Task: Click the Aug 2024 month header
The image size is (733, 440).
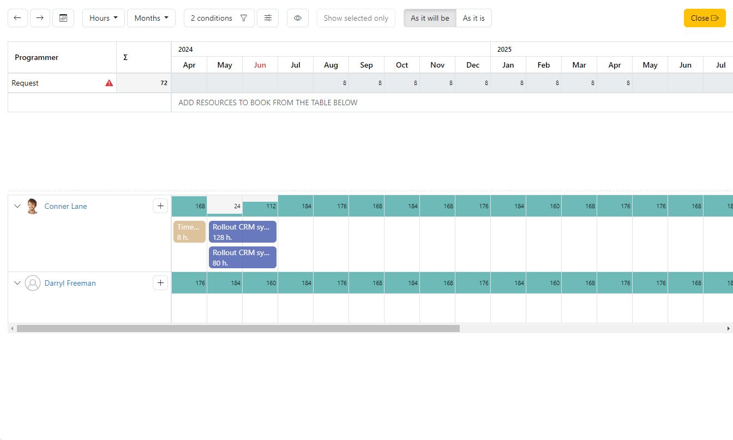Action: tap(331, 65)
